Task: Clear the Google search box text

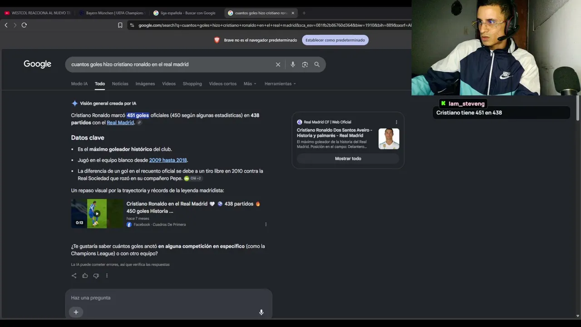Action: (x=278, y=64)
